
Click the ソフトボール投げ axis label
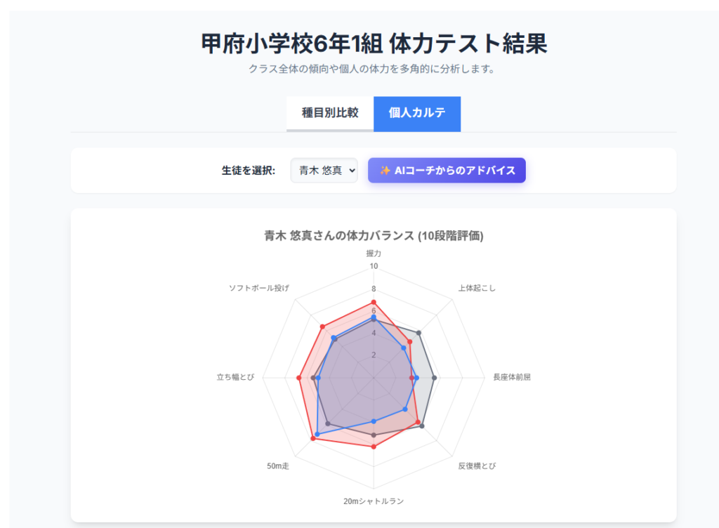[259, 288]
